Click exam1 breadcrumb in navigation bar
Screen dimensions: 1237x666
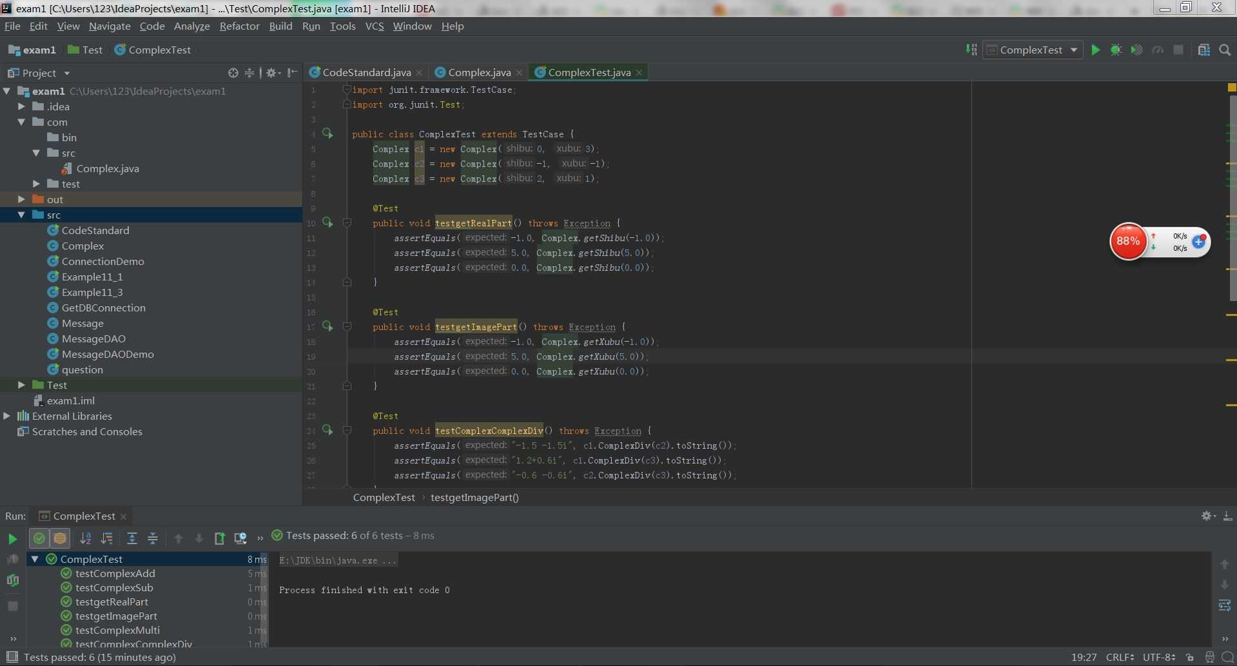coord(32,50)
